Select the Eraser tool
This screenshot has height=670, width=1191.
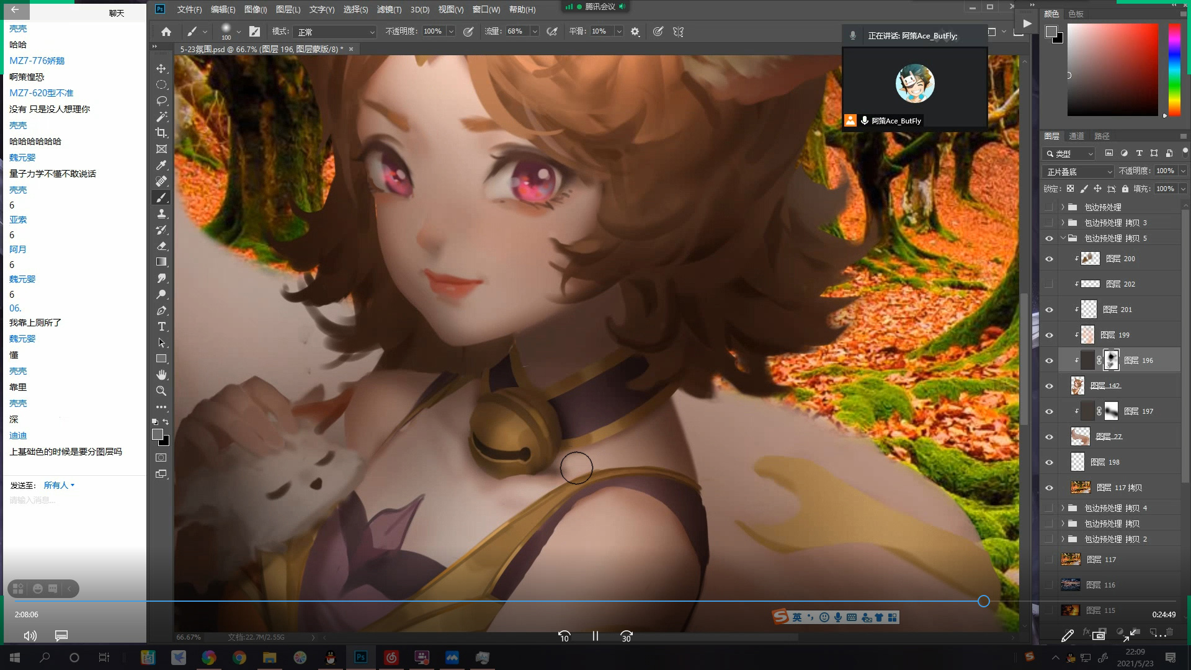(161, 246)
